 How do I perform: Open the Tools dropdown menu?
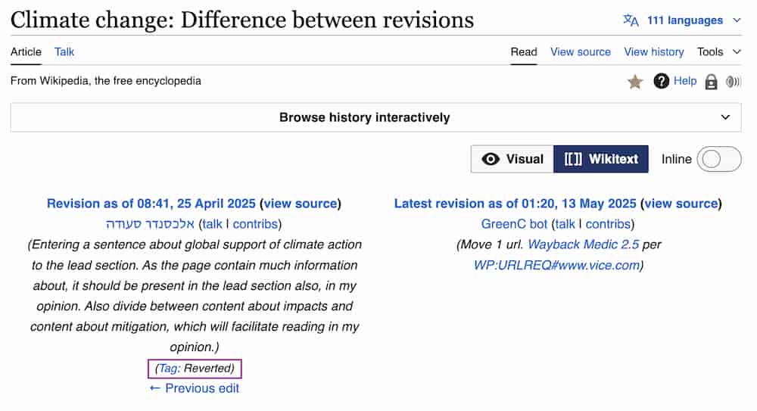(x=718, y=51)
